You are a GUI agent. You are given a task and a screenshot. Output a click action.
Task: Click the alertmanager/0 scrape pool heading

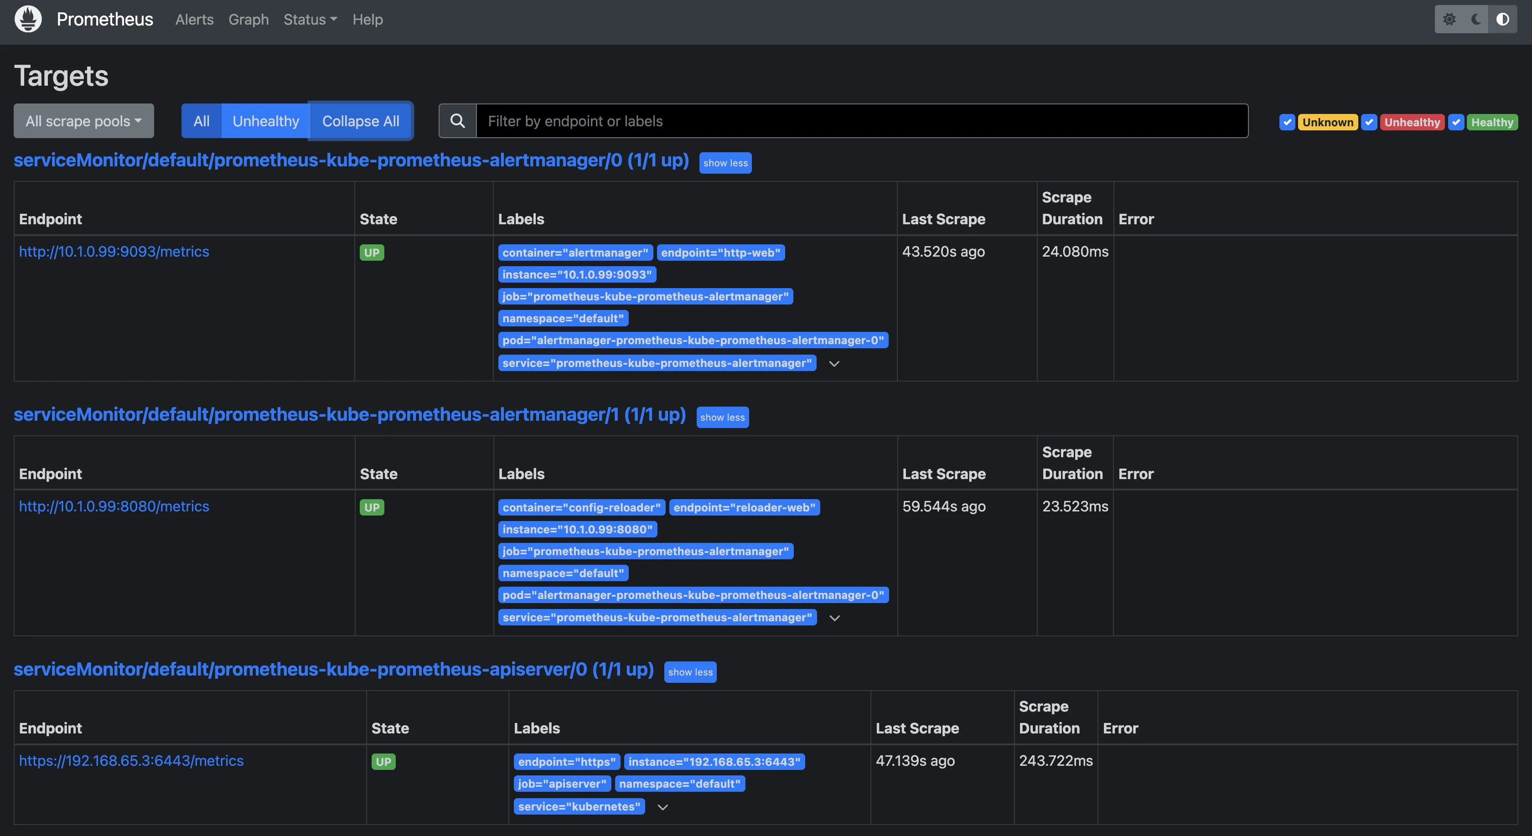pyautogui.click(x=352, y=160)
